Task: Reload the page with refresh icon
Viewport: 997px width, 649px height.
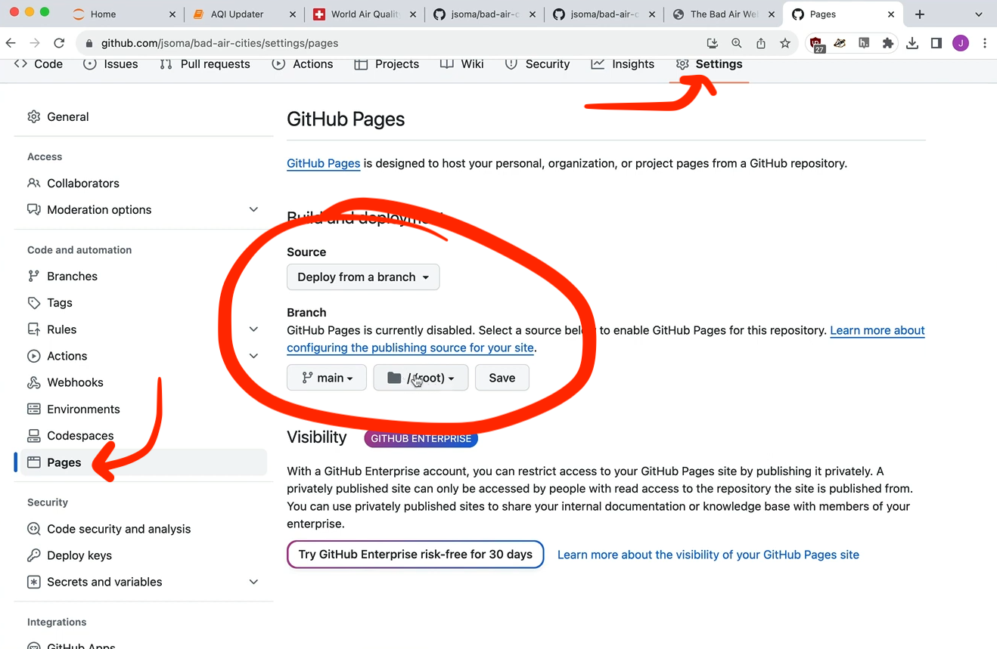Action: click(59, 43)
